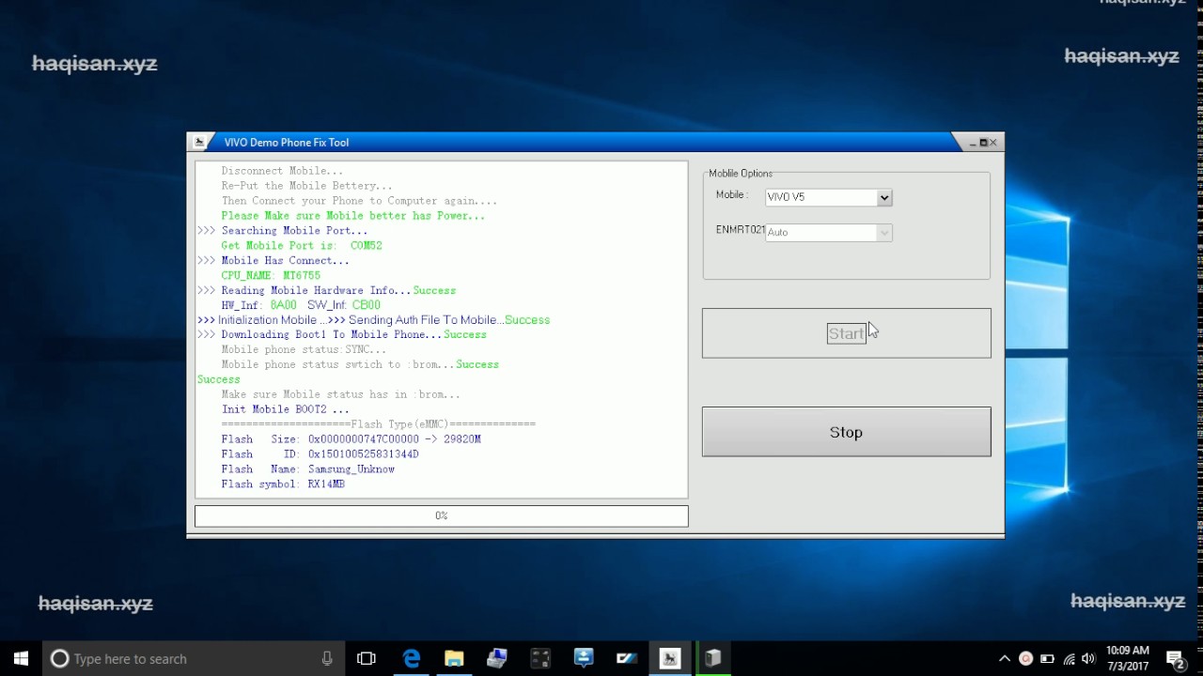Open Action Center showing two notifications
The image size is (1203, 676).
[1174, 658]
